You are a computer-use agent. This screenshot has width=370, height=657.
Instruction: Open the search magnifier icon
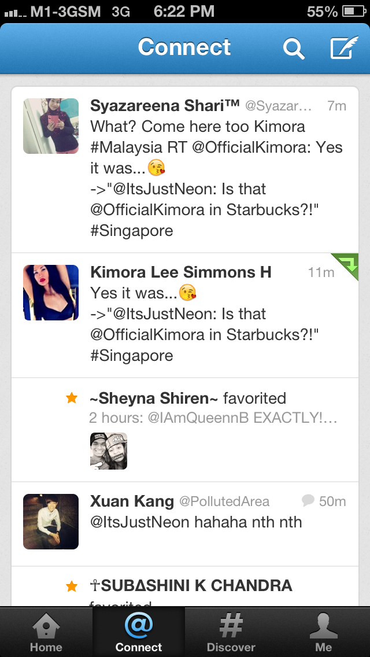pyautogui.click(x=293, y=49)
